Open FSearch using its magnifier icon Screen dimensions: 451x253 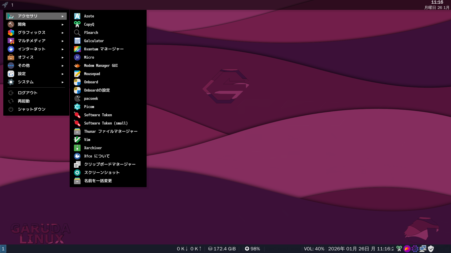(x=77, y=33)
